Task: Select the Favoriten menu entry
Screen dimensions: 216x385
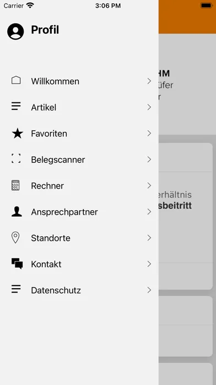Action: pyautogui.click(x=79, y=133)
